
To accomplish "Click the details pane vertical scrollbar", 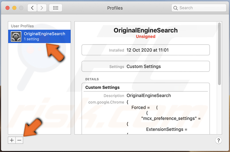I will (x=219, y=54).
